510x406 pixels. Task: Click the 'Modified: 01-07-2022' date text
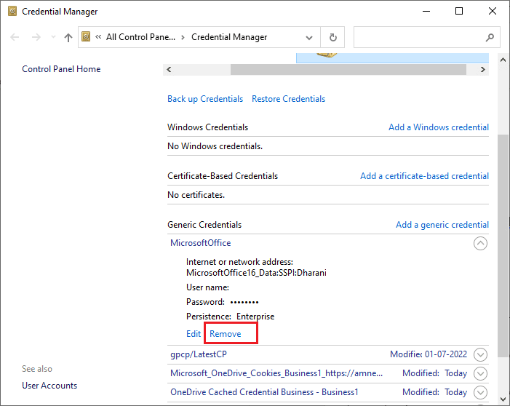(429, 354)
